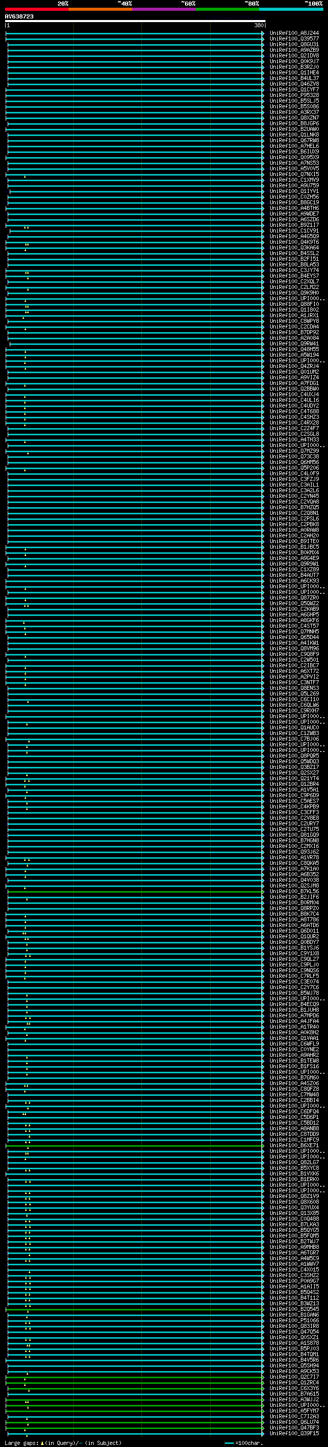Viewport: 328px width, 1447px height.
Task: Select label UniRef100_A5FYM7
Action: point(294,1411)
